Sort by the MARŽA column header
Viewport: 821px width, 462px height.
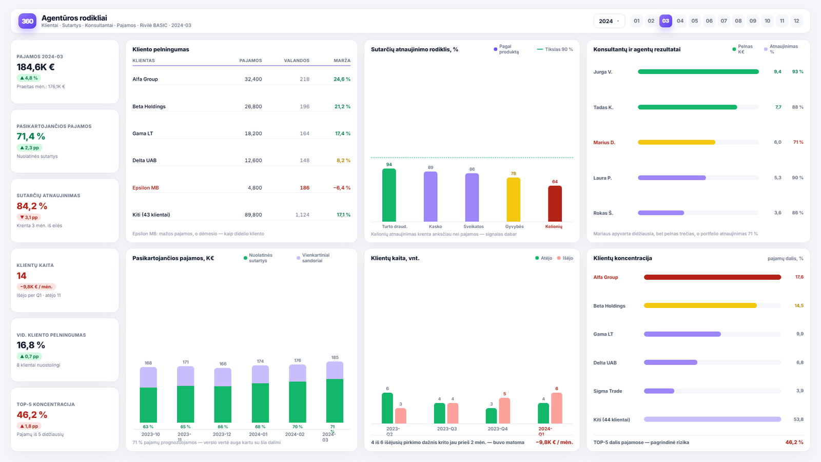[x=342, y=61]
